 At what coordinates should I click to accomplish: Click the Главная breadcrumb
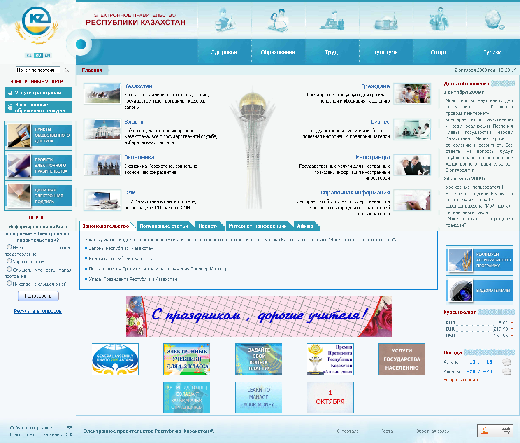(92, 70)
